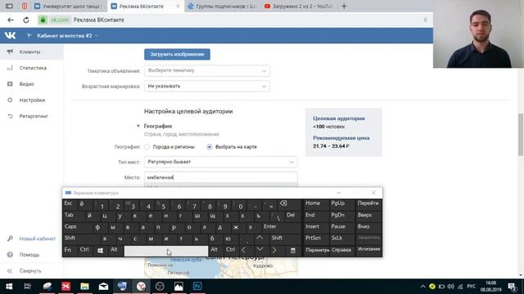Open Помощь in sidebar

coord(29,255)
